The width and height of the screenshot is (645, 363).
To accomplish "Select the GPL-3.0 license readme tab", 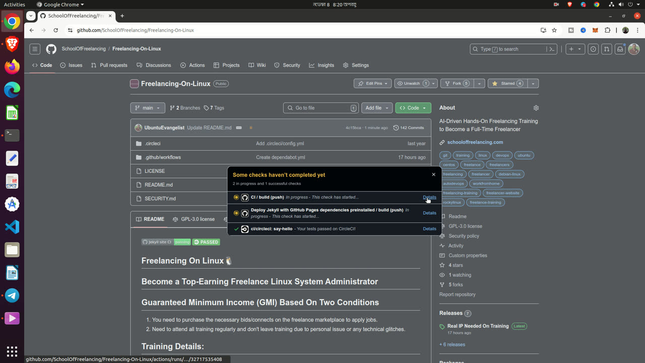I will click(x=193, y=219).
